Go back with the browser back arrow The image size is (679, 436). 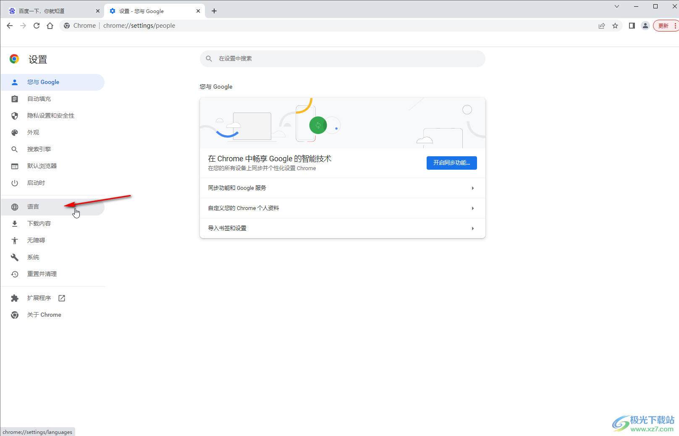point(10,26)
